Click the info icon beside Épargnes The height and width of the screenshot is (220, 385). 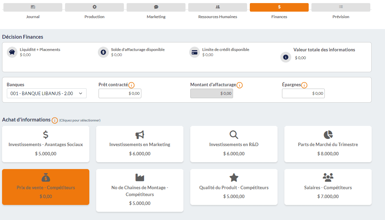(x=304, y=85)
